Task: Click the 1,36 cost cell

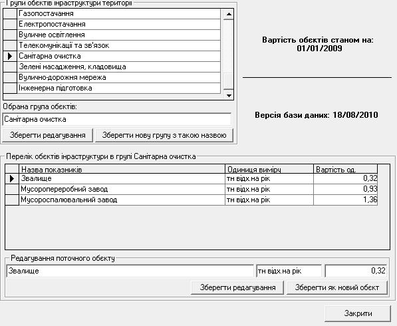Action: click(x=345, y=200)
